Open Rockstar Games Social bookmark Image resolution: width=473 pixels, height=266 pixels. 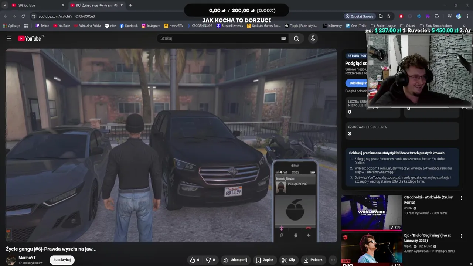tap(264, 26)
